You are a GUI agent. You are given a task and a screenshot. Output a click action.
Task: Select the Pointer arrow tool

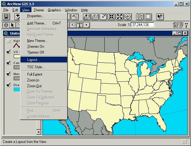pyautogui.click(x=13, y=25)
